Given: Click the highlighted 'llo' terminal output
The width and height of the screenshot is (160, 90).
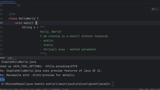Looking at the screenshot, I should 2,79.
